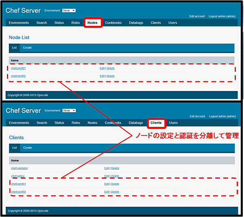This screenshot has height=217, width=244.
Task: Open Environments menu in the Clients page
Action: [19, 123]
